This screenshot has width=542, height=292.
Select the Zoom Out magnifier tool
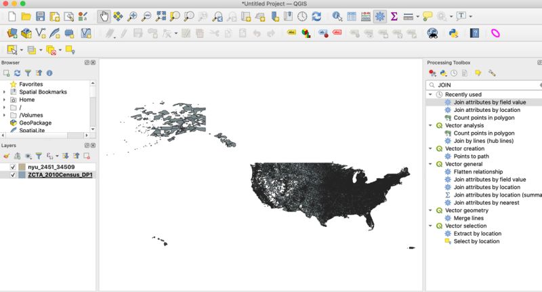(x=146, y=16)
